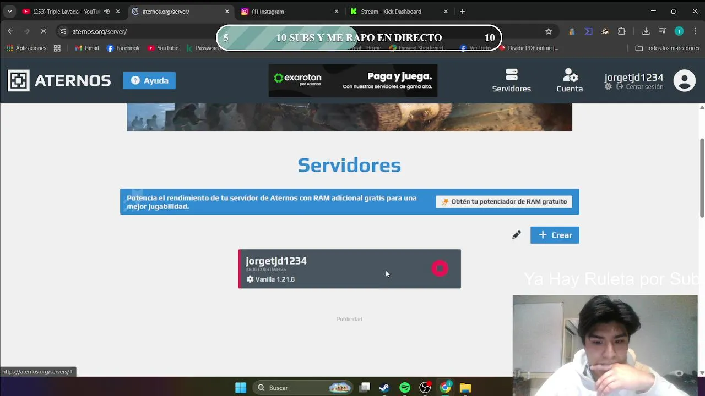Open Chrome from the taskbar
Image resolution: width=705 pixels, height=396 pixels.
click(445, 388)
